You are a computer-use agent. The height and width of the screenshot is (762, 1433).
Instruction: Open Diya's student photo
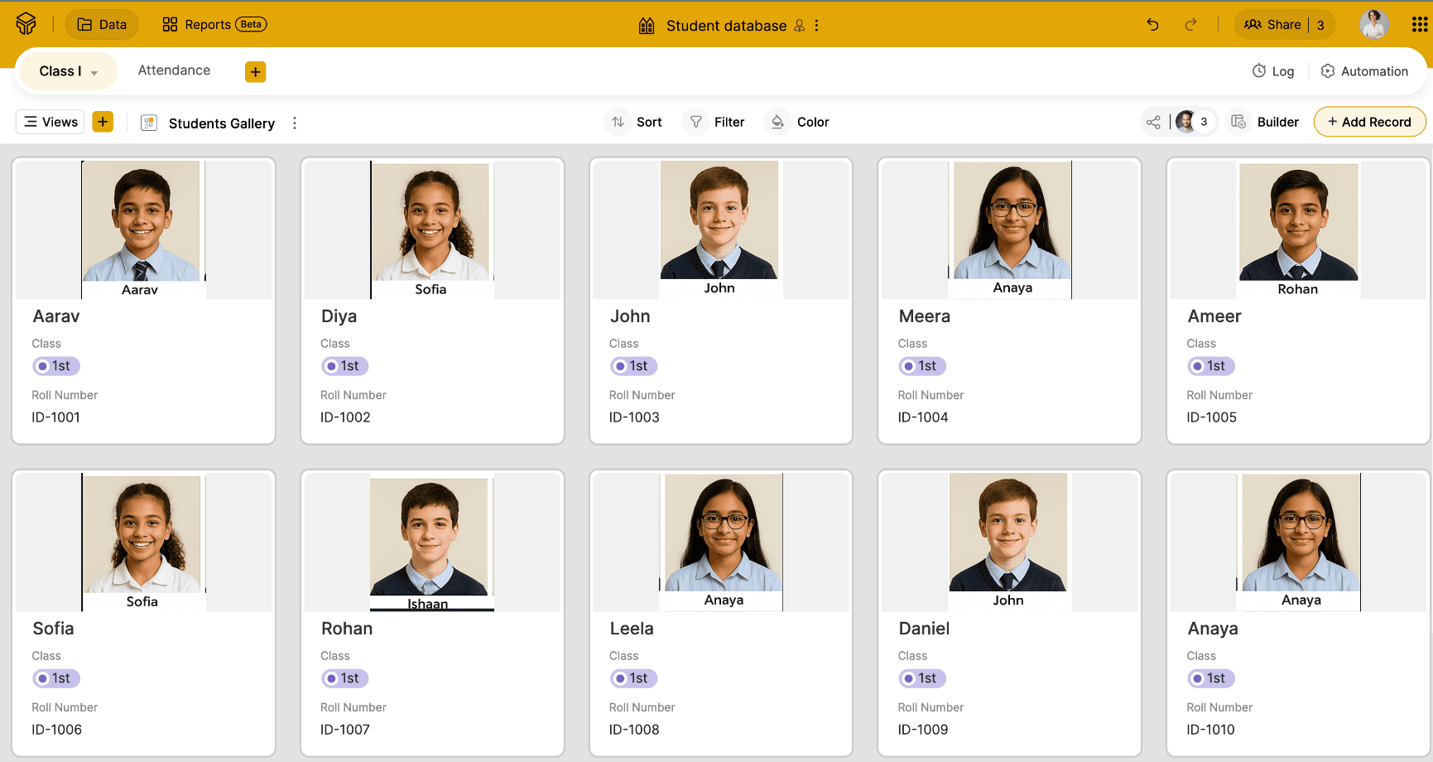coord(431,229)
